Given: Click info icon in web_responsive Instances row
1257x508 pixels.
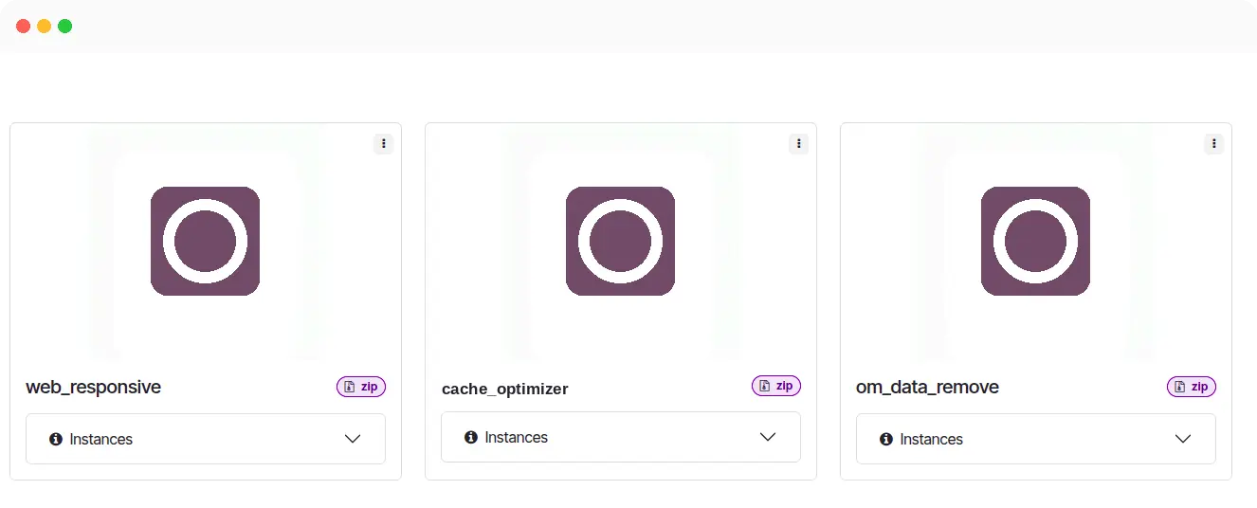Looking at the screenshot, I should (56, 439).
